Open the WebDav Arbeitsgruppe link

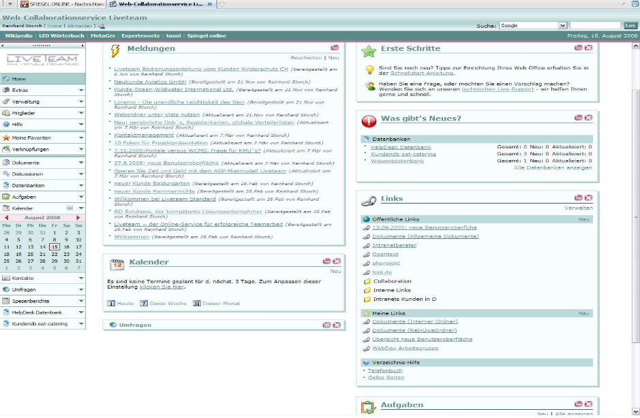click(405, 349)
